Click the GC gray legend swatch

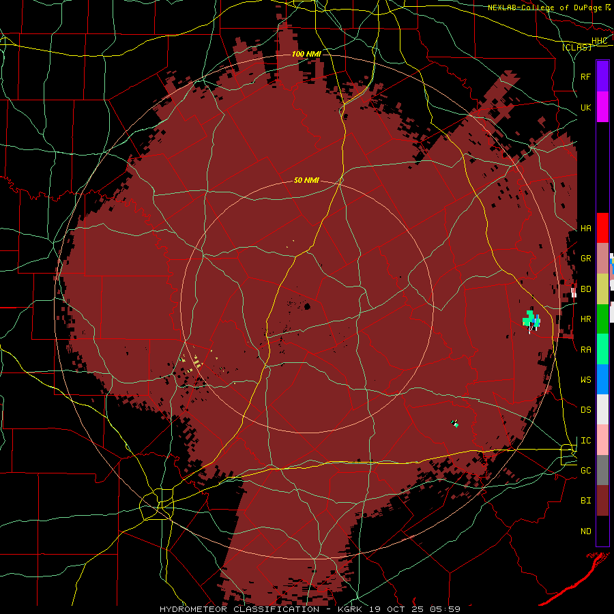tap(602, 470)
